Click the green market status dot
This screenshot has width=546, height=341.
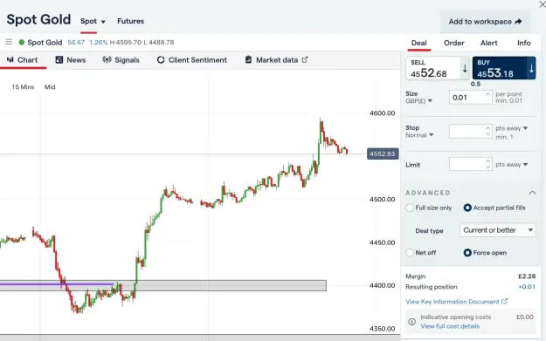[x=22, y=43]
